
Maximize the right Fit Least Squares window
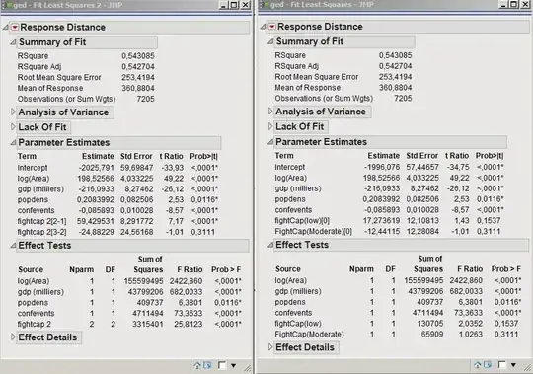(514, 5)
